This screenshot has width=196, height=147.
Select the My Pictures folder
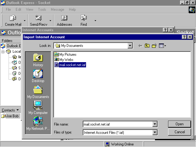click(65, 55)
